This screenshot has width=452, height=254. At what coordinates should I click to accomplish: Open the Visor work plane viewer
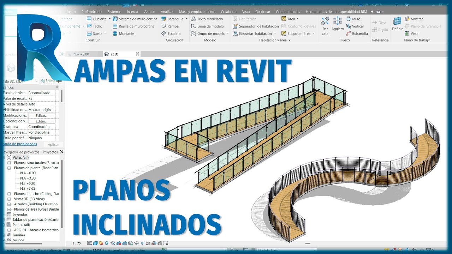point(411,34)
